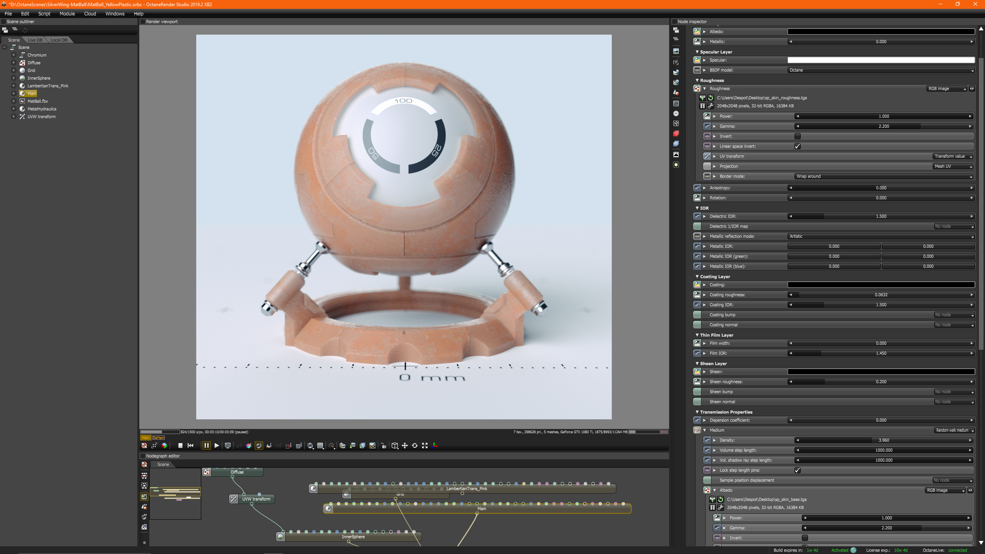
Task: Click the material picker icon in the viewport toolbar
Action: 259,446
